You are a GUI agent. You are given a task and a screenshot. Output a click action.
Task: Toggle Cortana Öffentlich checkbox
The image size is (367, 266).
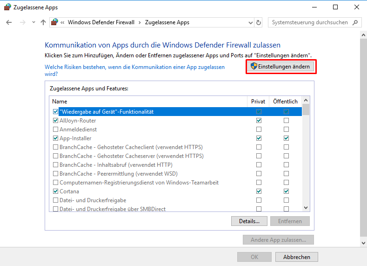click(286, 191)
